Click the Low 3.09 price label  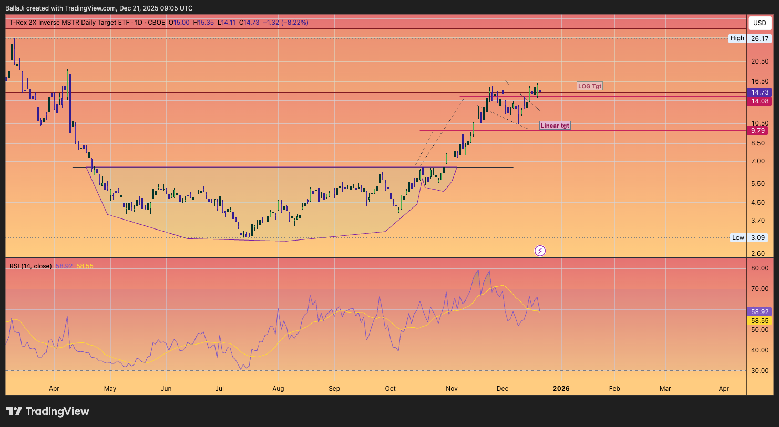(750, 238)
